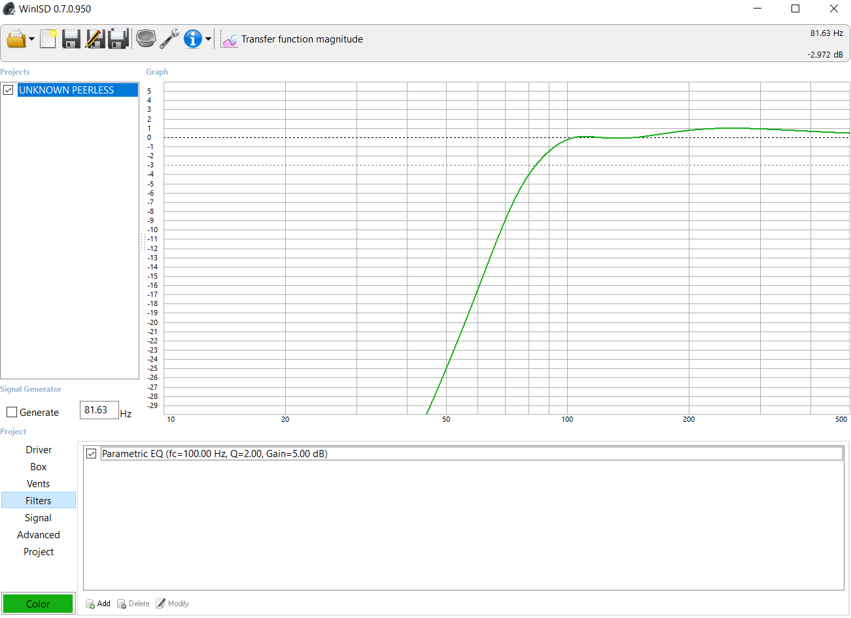Open the Signal tab
The height and width of the screenshot is (618, 851).
(x=39, y=518)
